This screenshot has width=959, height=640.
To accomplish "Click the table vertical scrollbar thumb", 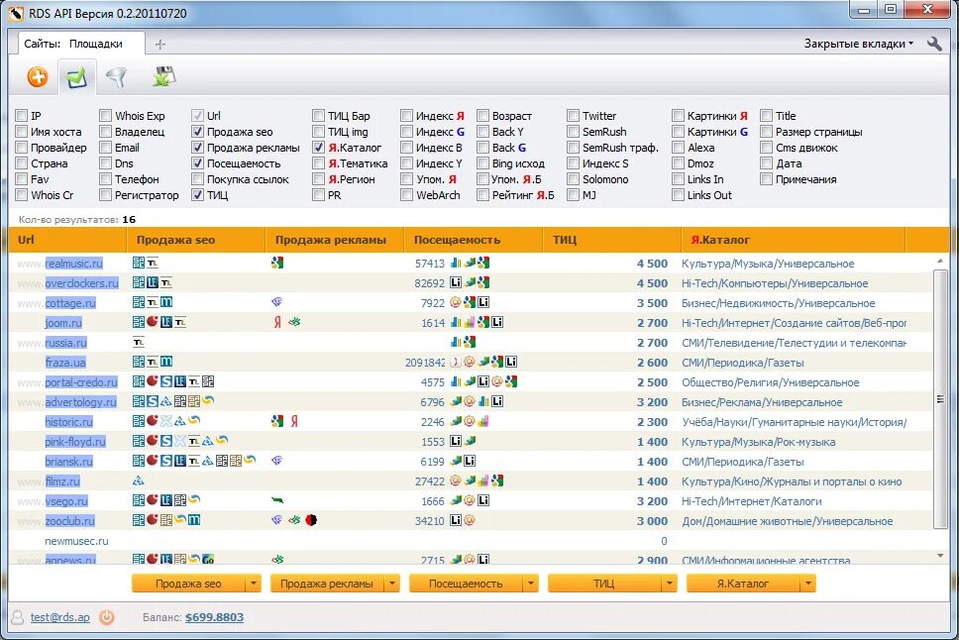I will point(940,397).
